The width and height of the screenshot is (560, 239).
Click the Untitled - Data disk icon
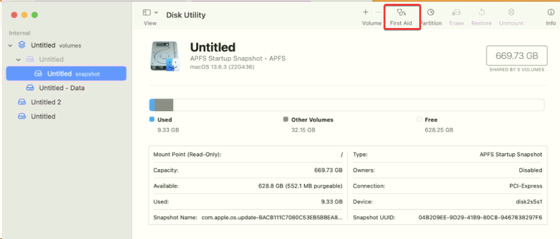pos(30,88)
